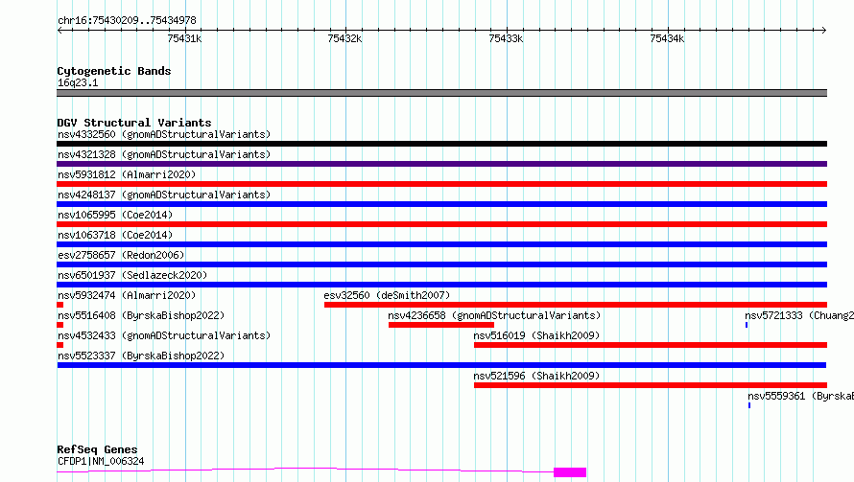This screenshot has height=482, width=854.
Task: Click the esv32560 (deSmith2007) label
Action: (x=387, y=295)
